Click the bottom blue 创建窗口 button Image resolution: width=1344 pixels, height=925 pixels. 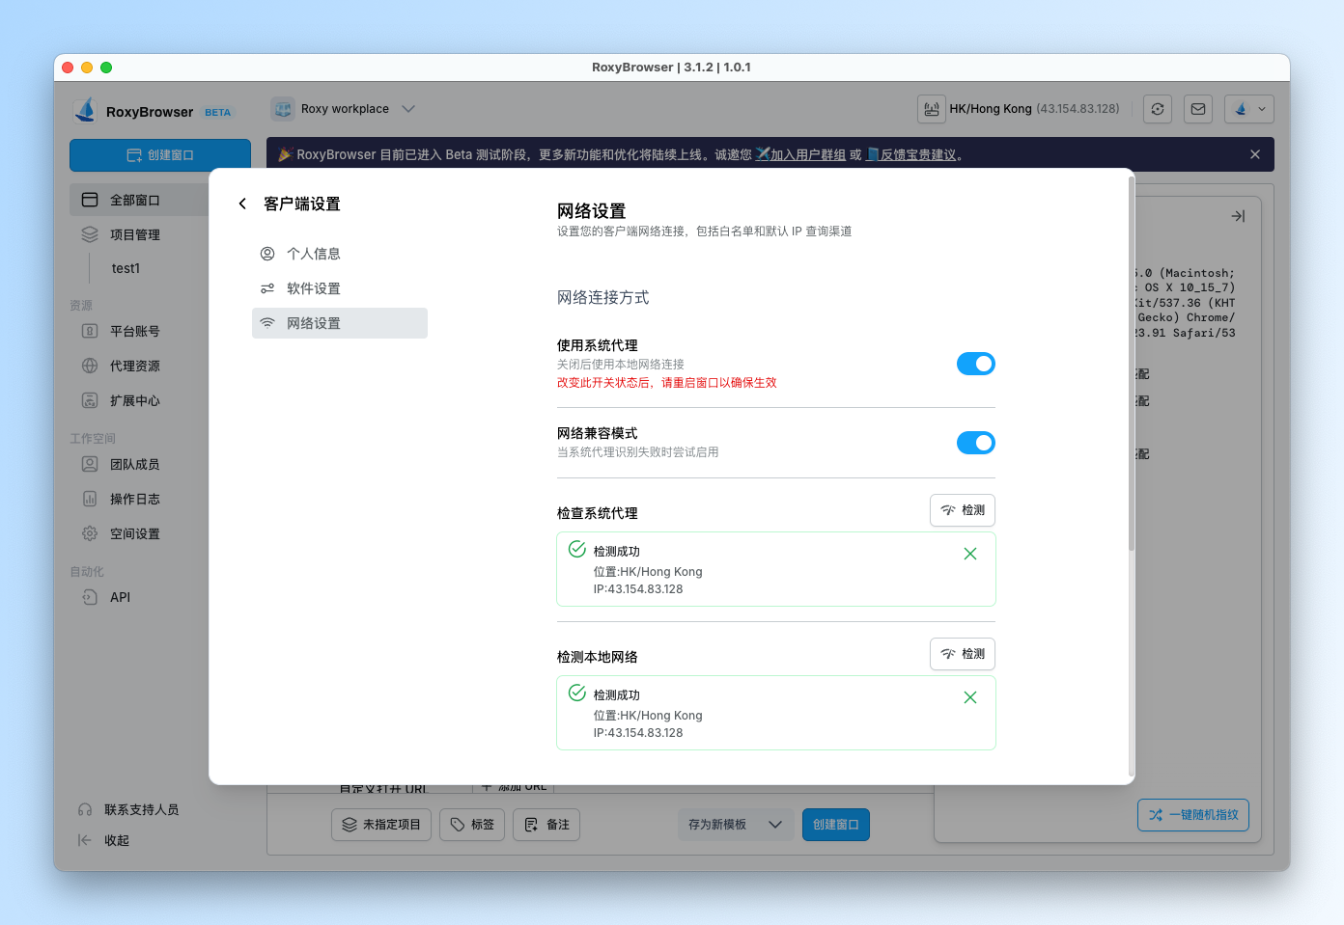tap(836, 825)
